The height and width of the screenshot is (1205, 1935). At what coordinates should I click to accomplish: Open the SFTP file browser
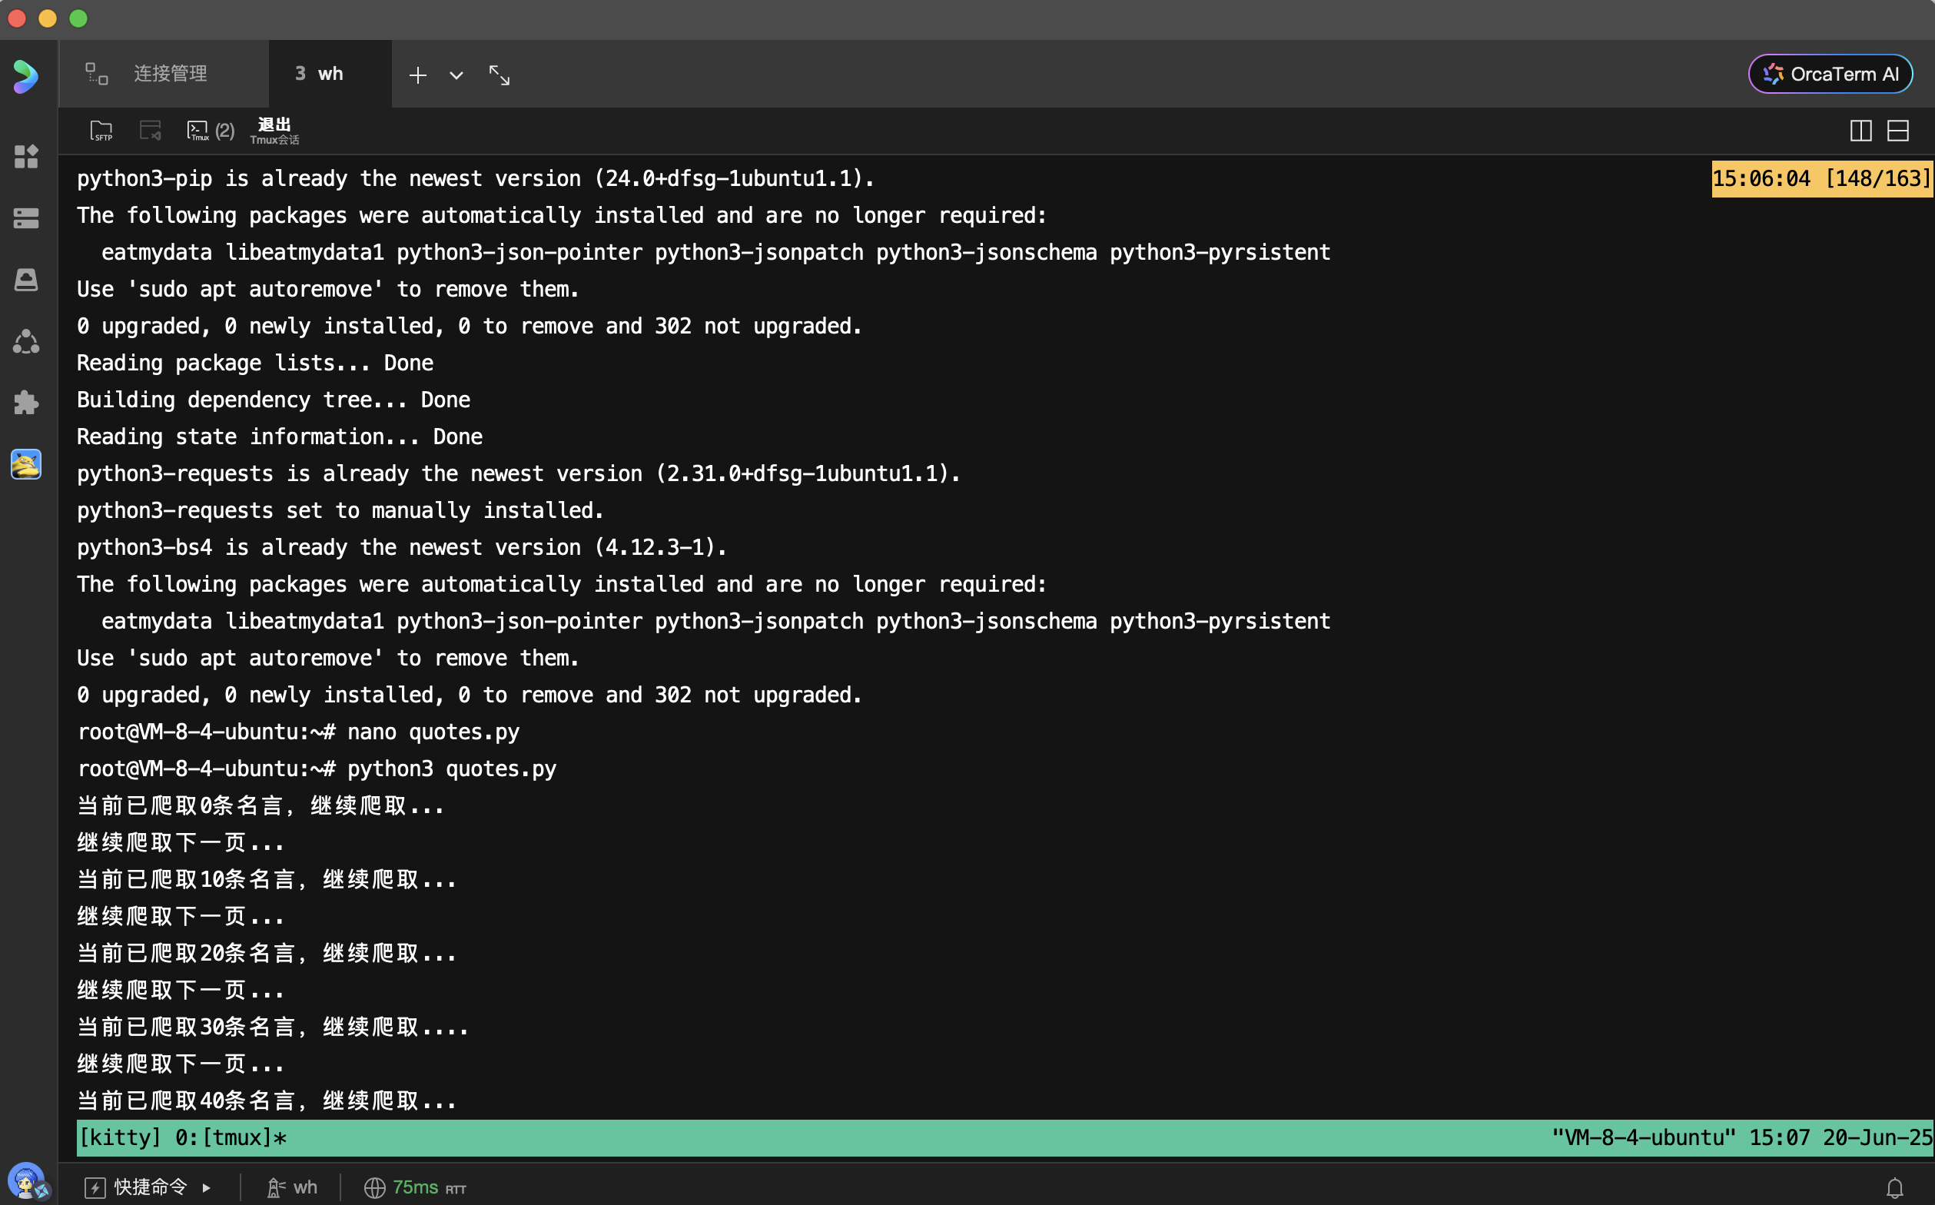tap(101, 131)
